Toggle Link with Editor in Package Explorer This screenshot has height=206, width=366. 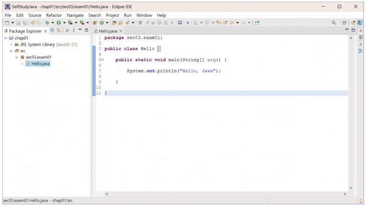[59, 30]
